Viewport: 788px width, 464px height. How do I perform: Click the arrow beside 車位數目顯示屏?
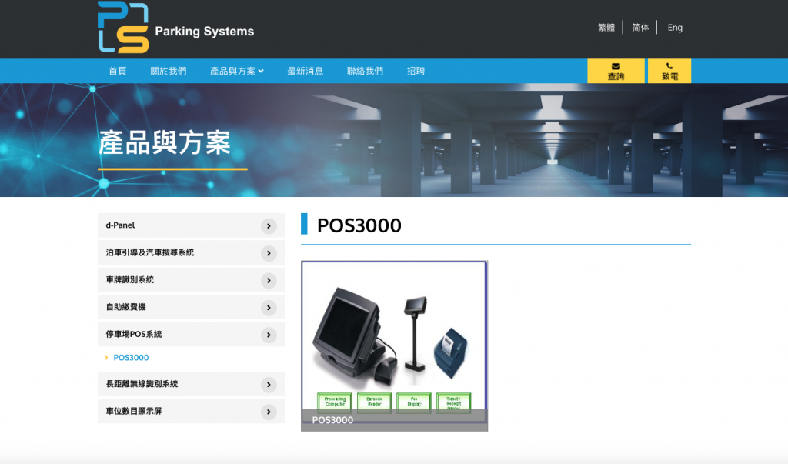269,412
